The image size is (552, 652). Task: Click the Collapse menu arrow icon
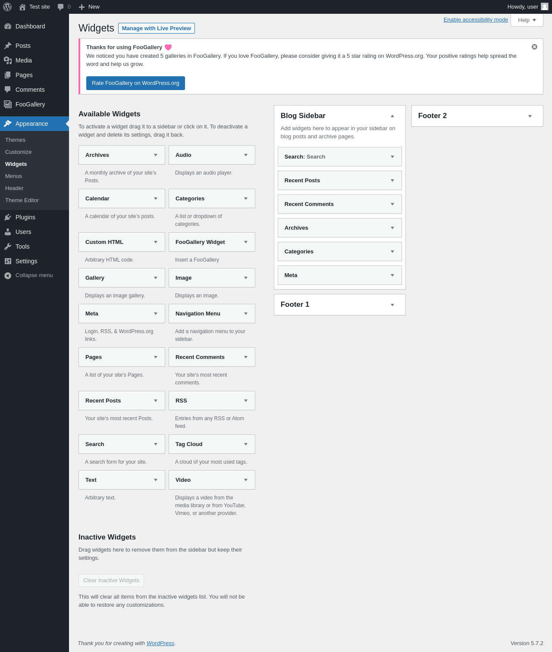8,275
